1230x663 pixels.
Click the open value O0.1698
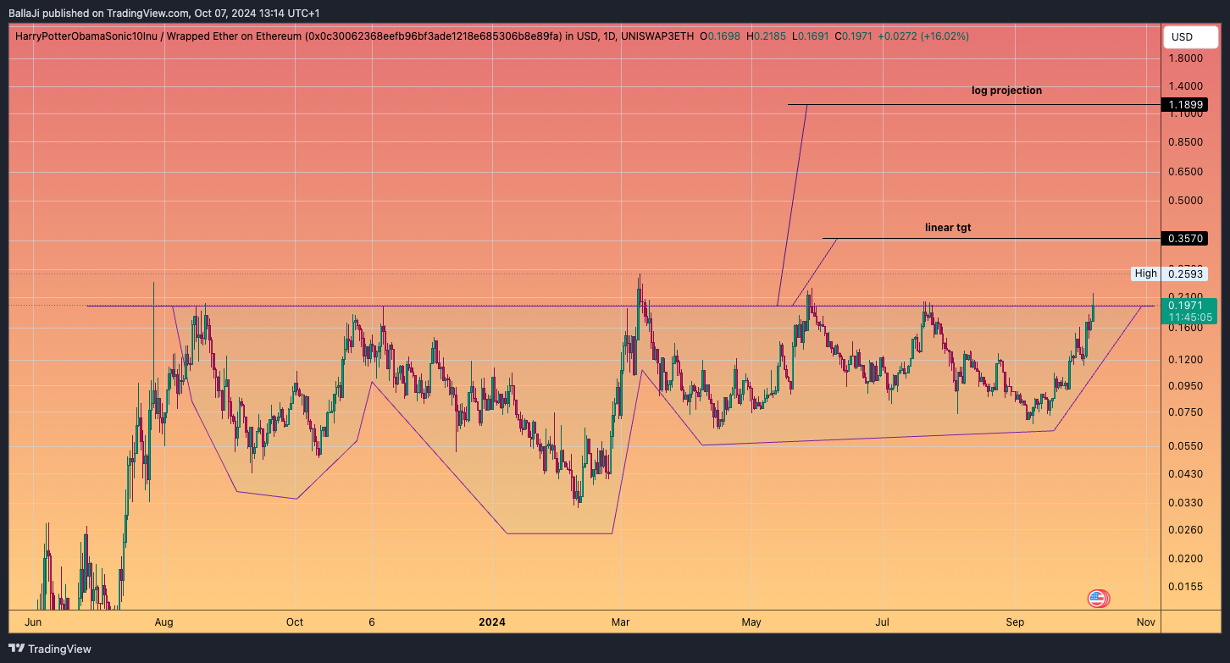[721, 36]
